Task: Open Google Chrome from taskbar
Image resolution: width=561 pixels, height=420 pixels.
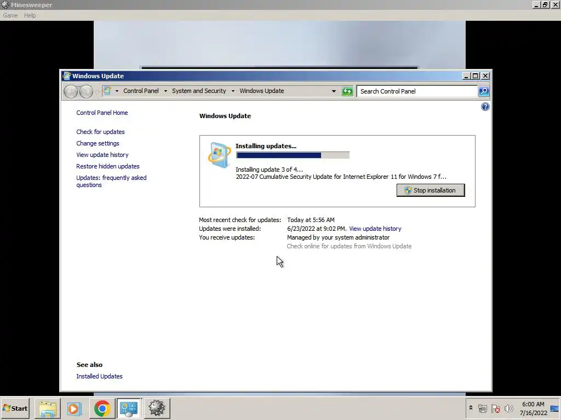Action: 102,409
